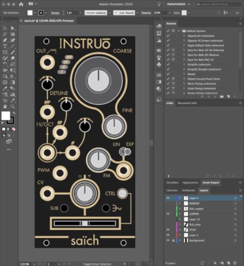Select the Line Segment tool

coord(13,46)
